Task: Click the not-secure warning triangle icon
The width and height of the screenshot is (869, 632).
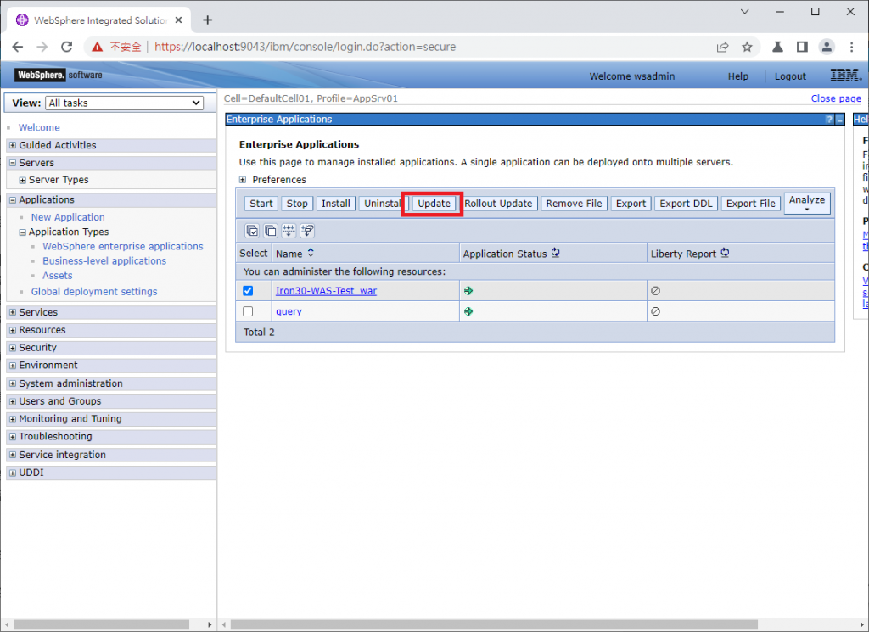Action: point(98,47)
